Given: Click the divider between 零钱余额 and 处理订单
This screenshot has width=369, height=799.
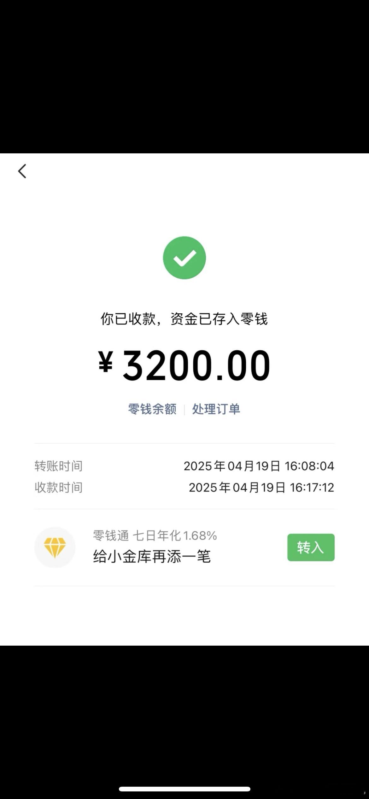Looking at the screenshot, I should [184, 409].
